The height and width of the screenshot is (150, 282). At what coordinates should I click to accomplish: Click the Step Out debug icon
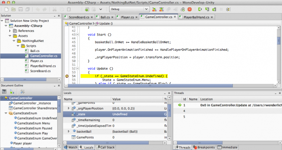tap(214, 9)
